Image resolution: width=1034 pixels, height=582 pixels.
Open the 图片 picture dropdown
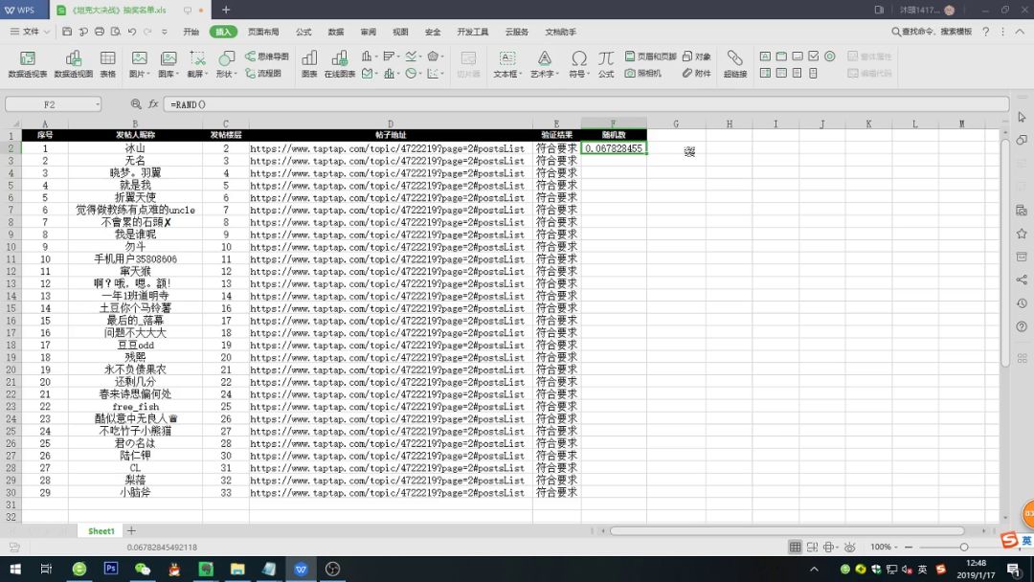click(x=139, y=64)
